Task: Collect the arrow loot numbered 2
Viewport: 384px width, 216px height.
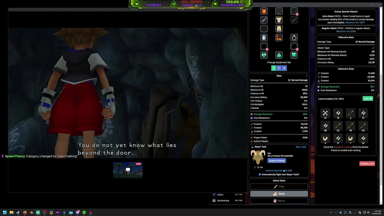Action: pos(350,113)
